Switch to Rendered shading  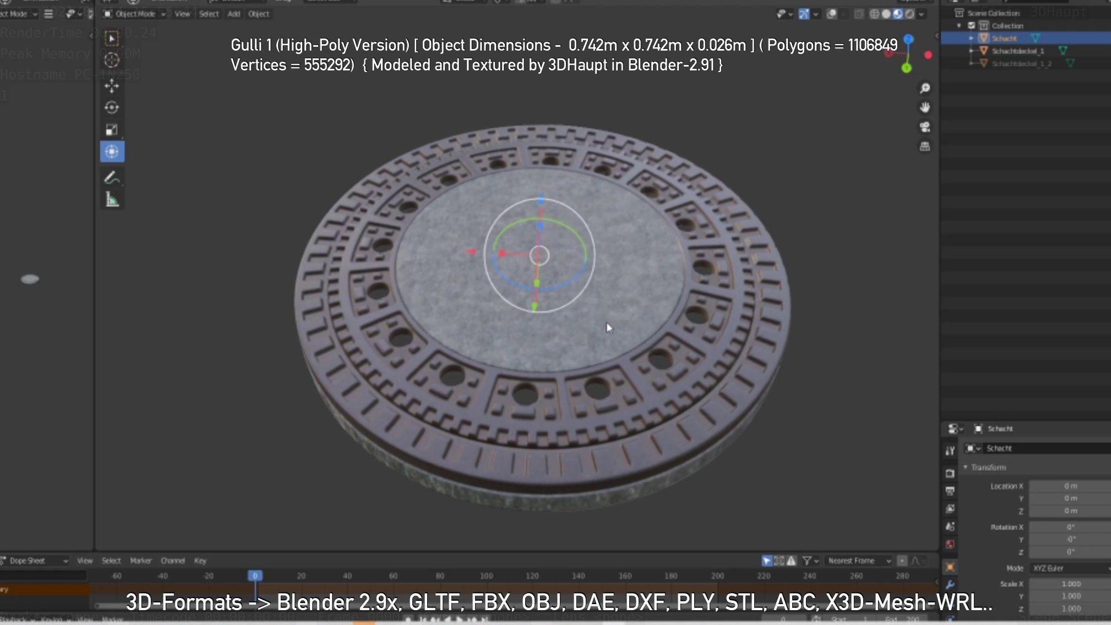tap(910, 14)
